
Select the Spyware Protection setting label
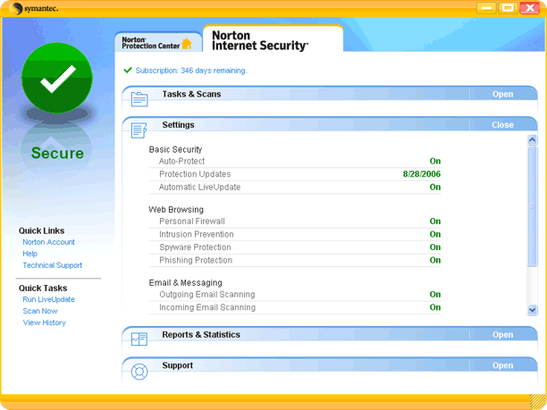pos(195,247)
